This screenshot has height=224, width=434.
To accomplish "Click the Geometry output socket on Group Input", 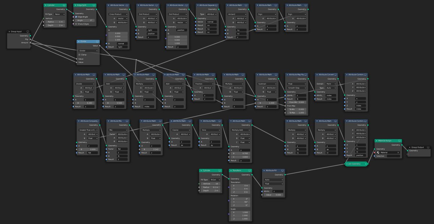I will (x=30, y=36).
